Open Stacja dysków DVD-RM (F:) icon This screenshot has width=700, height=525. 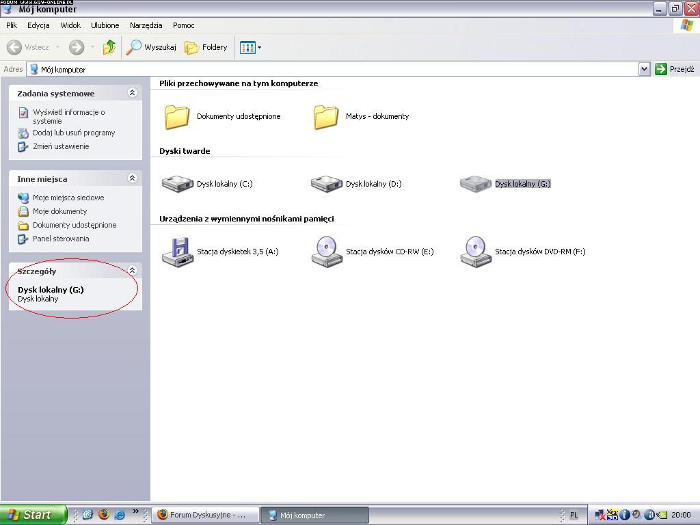476,252
